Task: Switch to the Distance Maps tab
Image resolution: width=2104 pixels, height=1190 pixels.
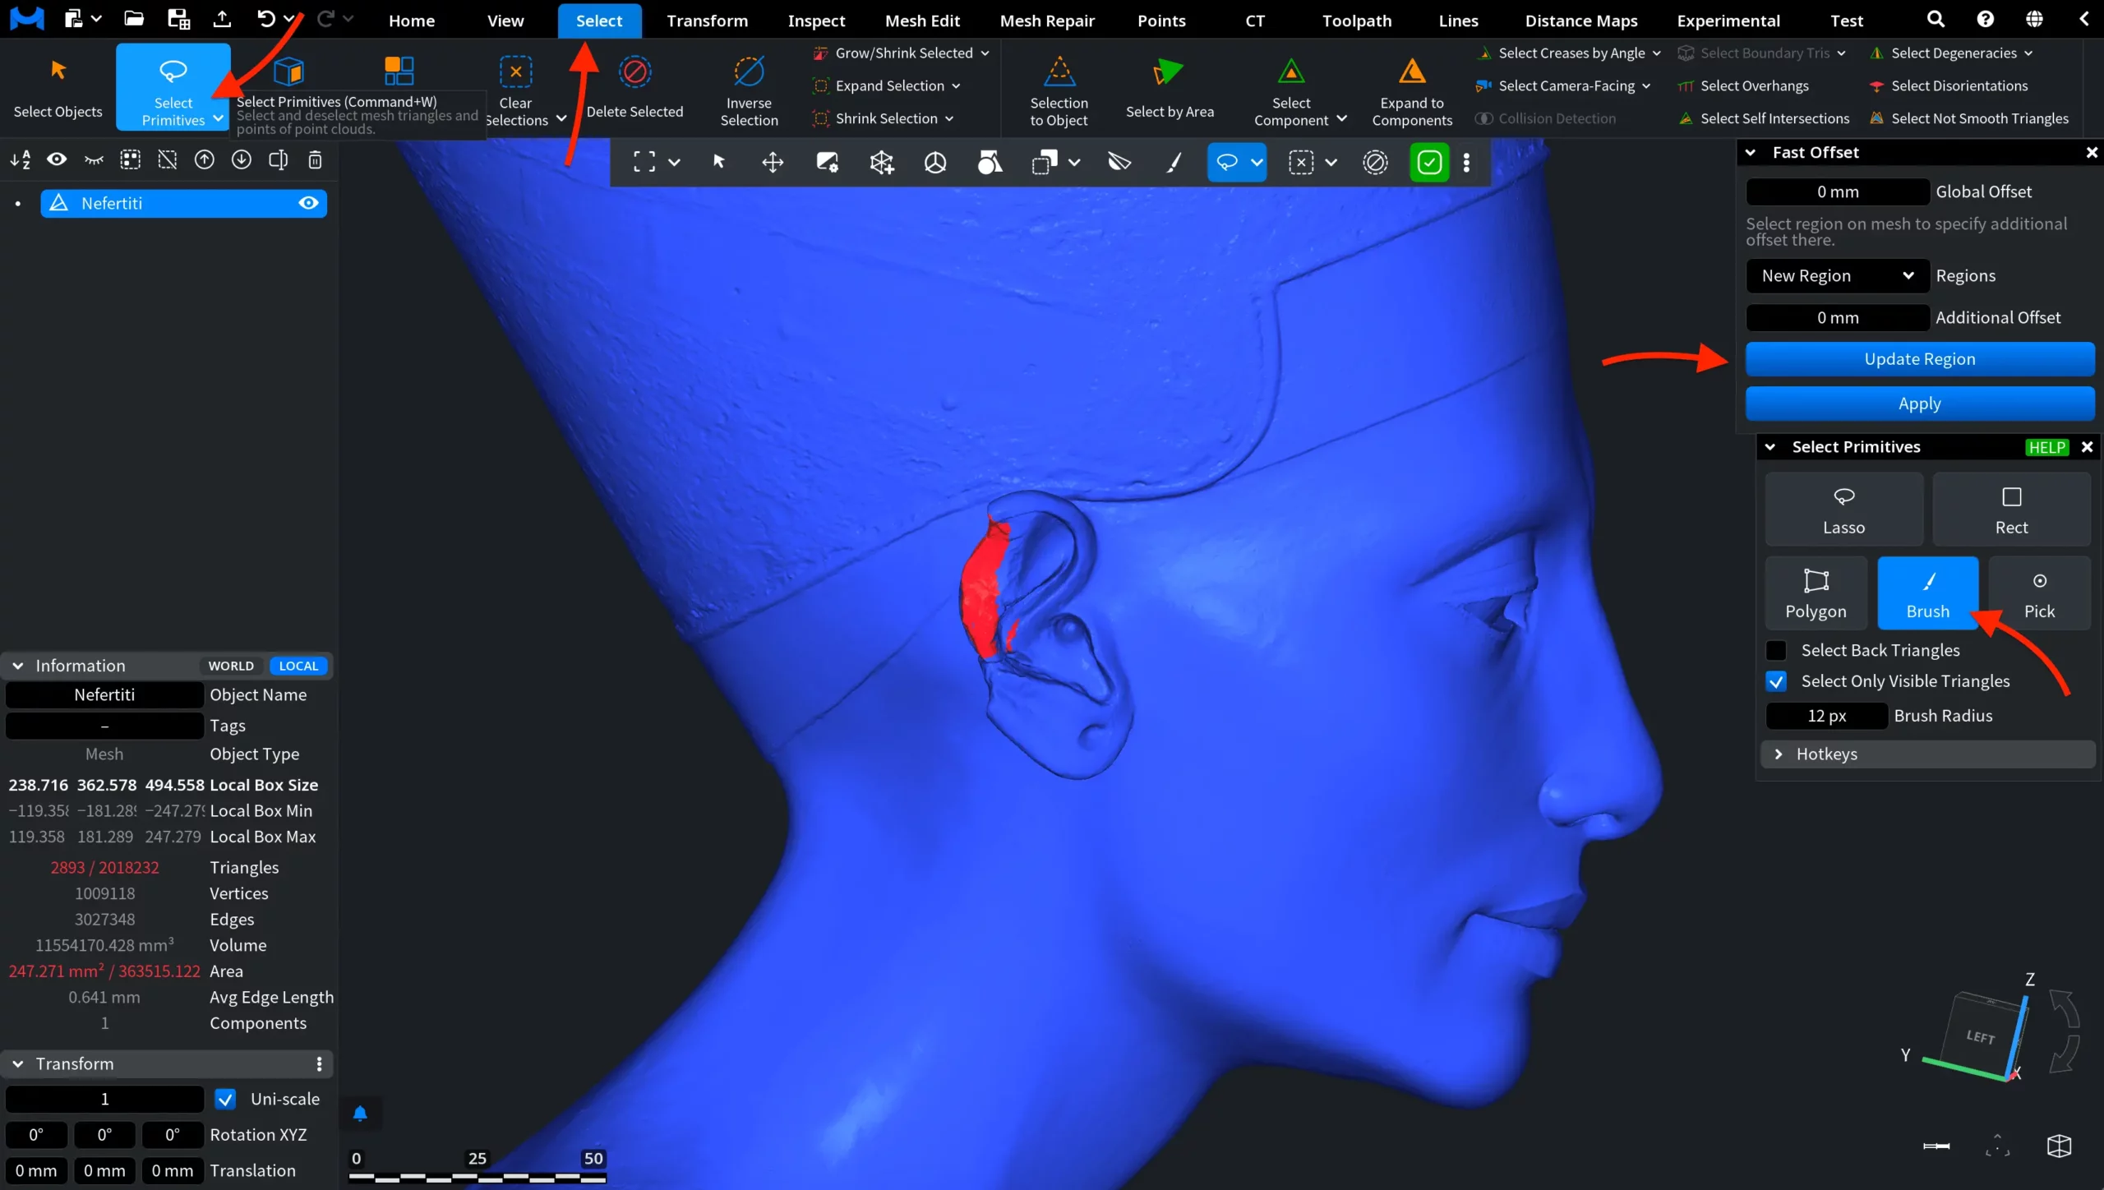Action: tap(1581, 21)
